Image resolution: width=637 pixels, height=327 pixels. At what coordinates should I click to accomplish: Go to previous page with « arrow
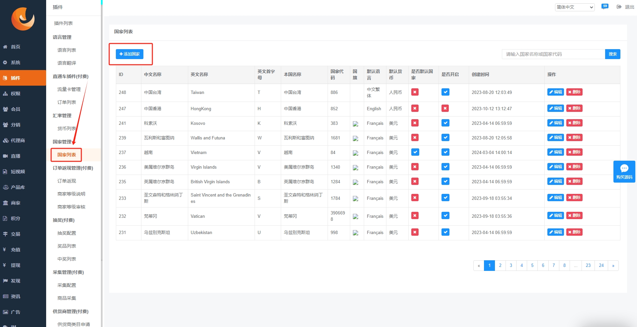pyautogui.click(x=479, y=266)
